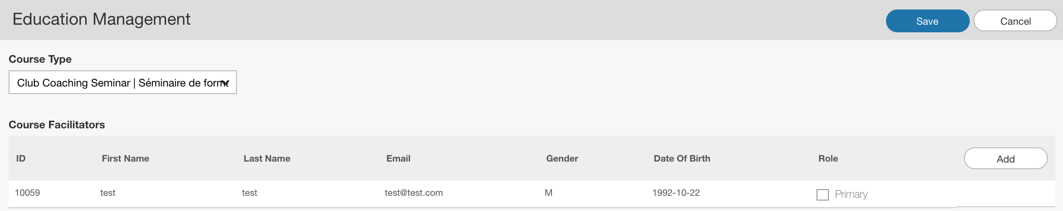The width and height of the screenshot is (1063, 211).
Task: Select facilitator ID 10059 cell
Action: [x=28, y=193]
